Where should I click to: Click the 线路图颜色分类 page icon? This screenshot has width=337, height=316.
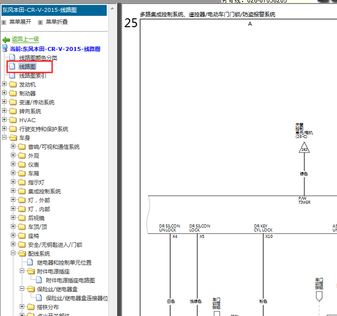pyautogui.click(x=12, y=57)
